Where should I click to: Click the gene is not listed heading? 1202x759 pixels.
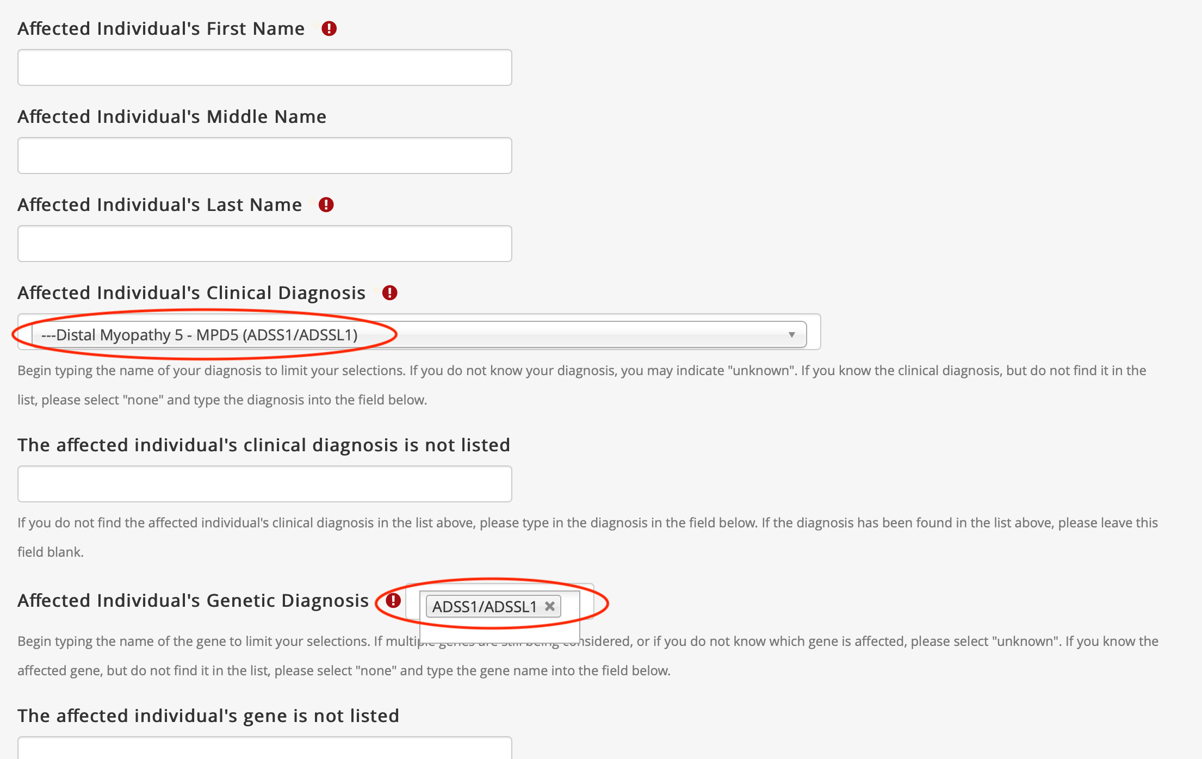coord(208,716)
